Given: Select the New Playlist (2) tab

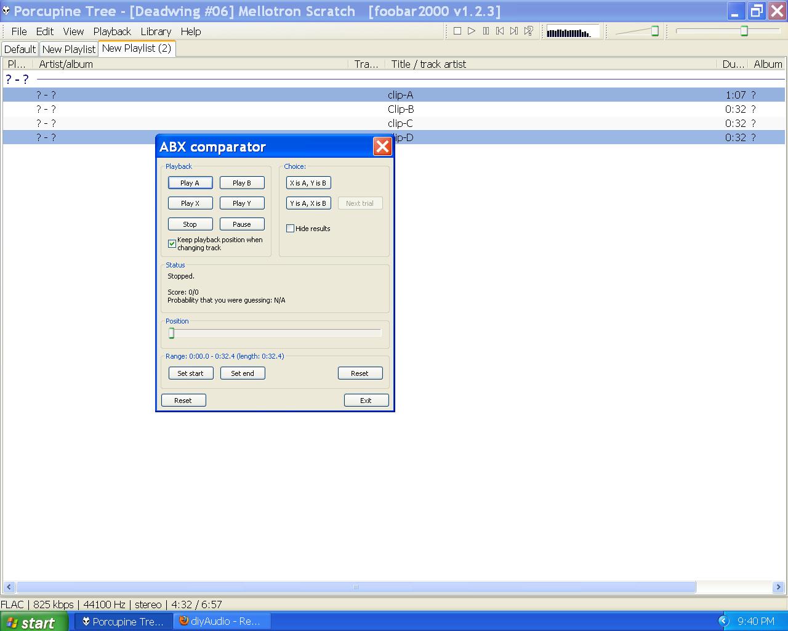Looking at the screenshot, I should coord(137,48).
